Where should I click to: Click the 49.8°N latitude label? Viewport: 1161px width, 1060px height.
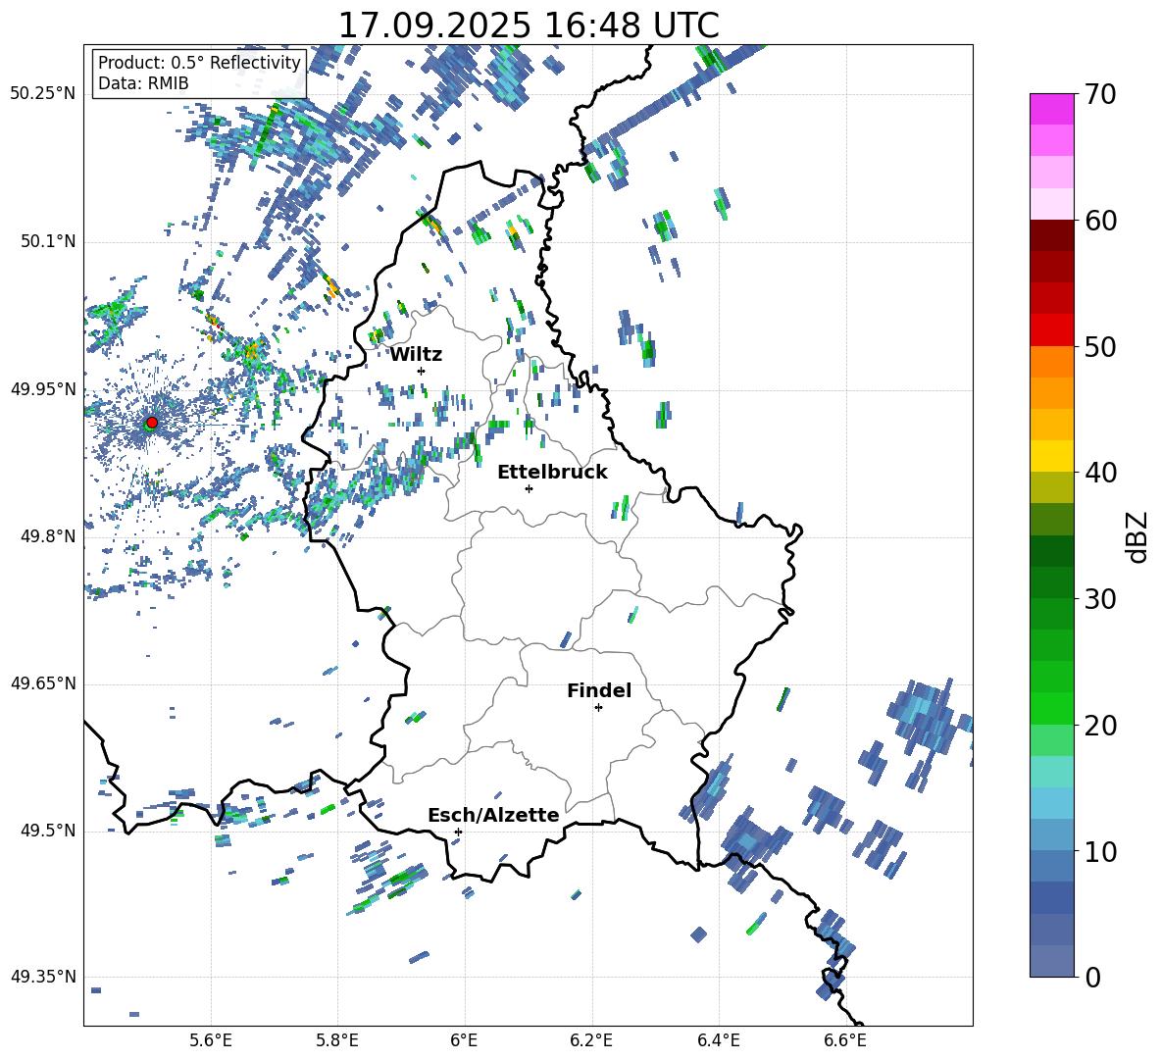pos(48,536)
